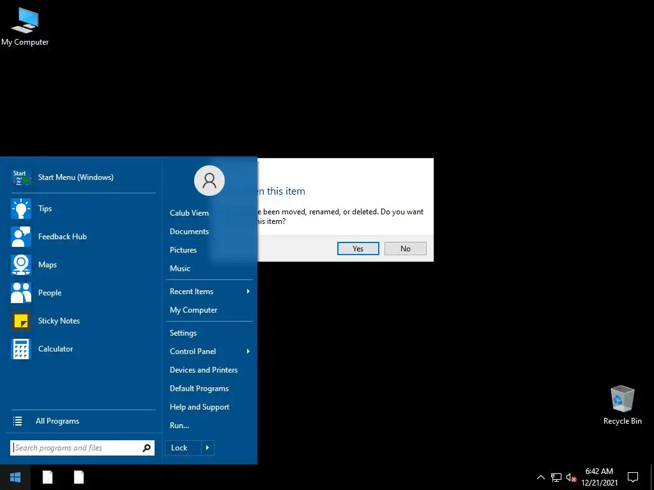Open the Maps app icon

point(21,265)
